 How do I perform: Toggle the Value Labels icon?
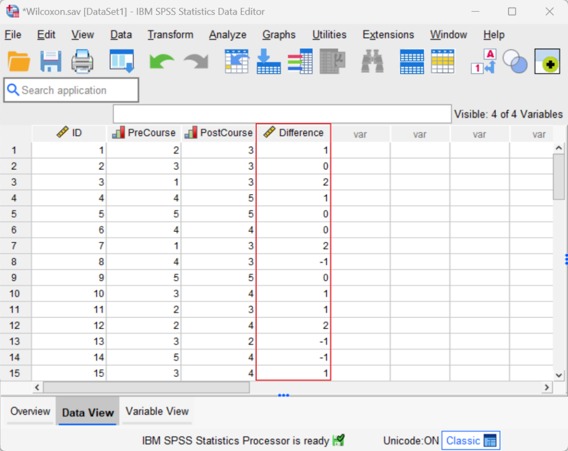click(483, 61)
